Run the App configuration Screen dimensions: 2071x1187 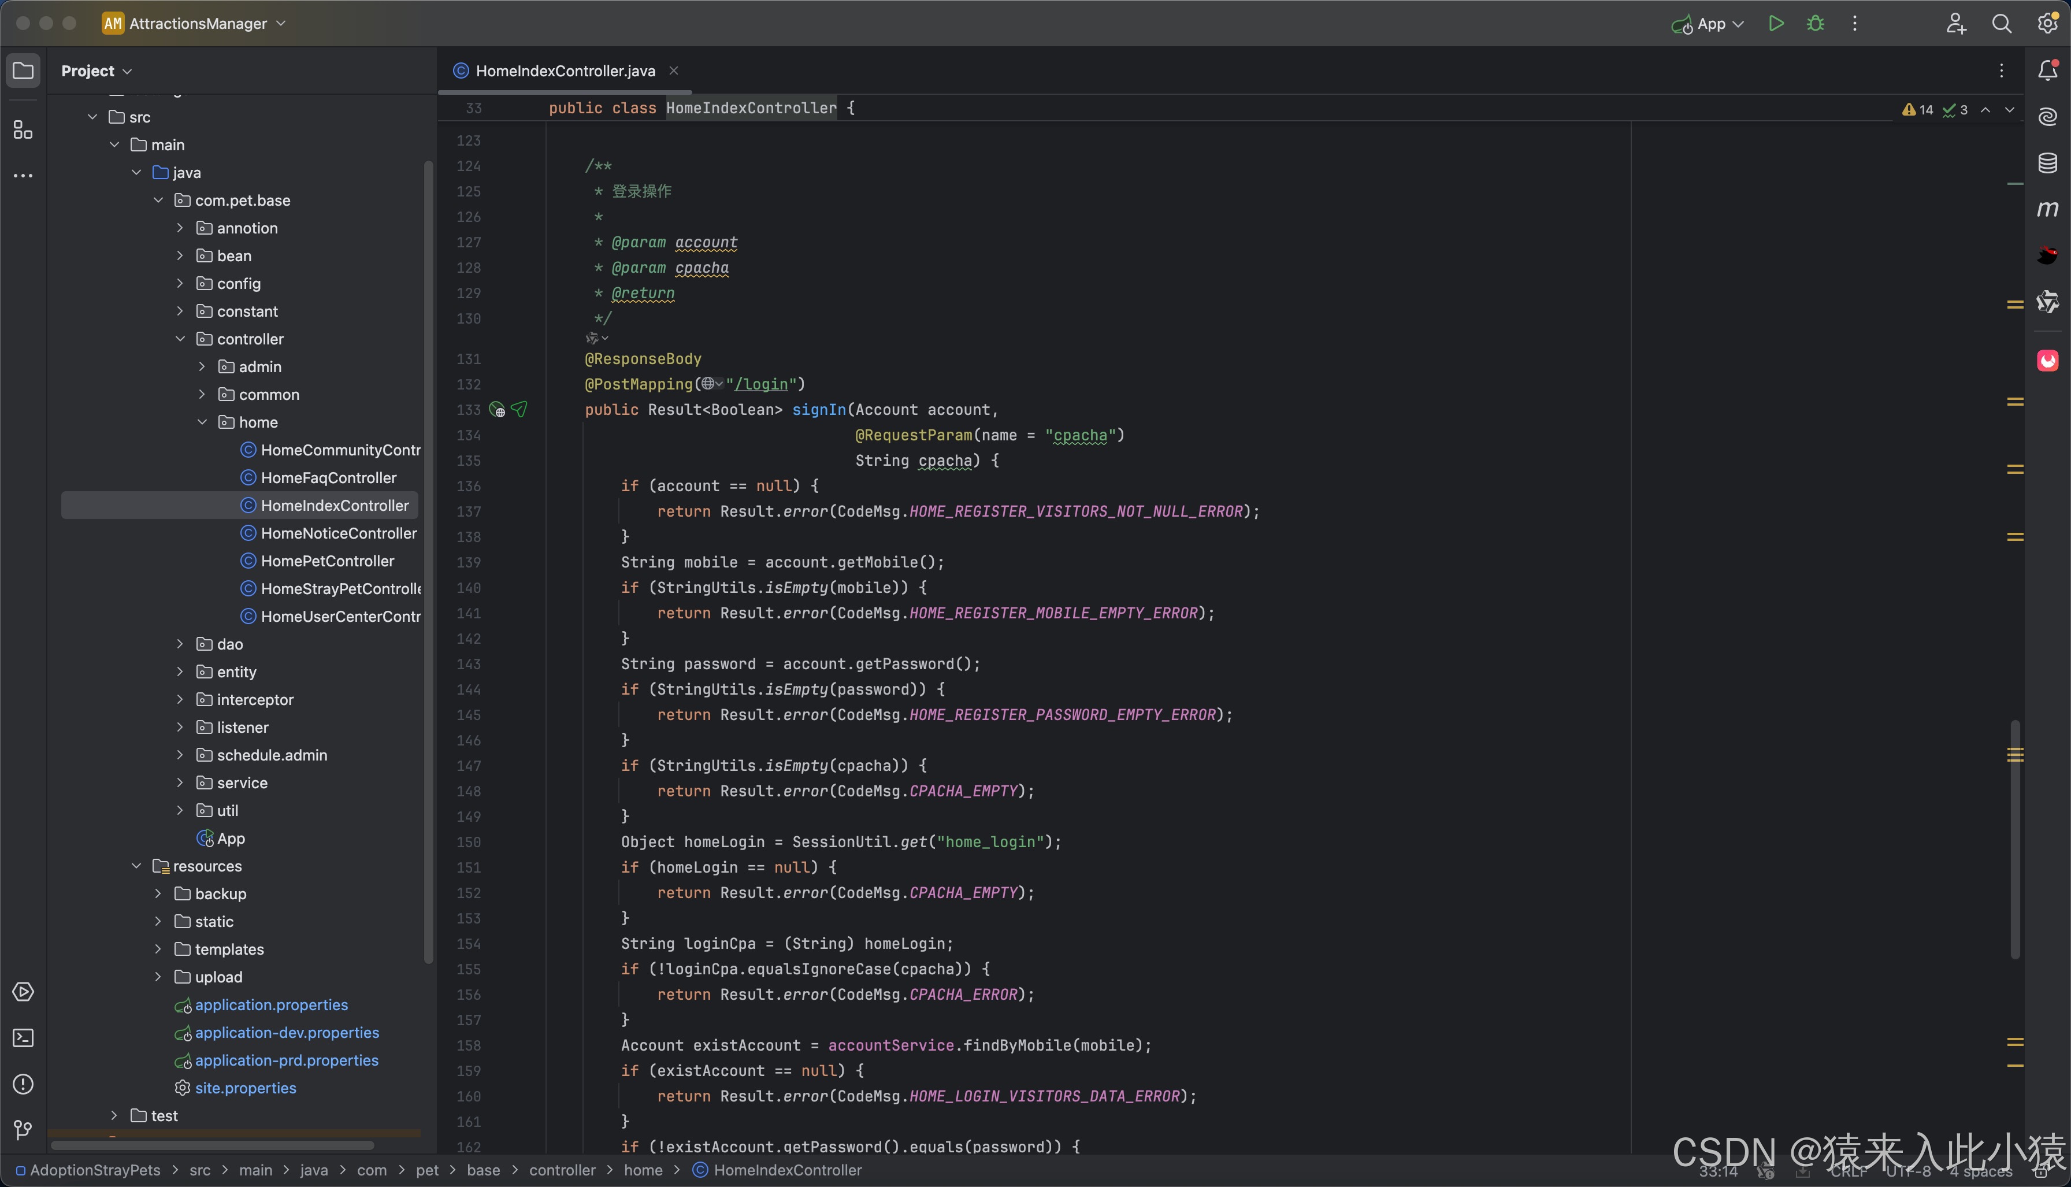(x=1776, y=24)
